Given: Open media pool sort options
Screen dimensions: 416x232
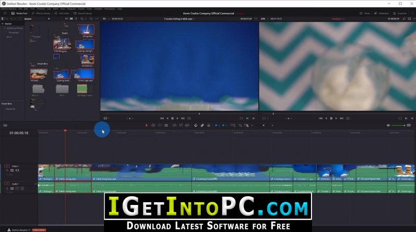Looking at the screenshot, I should (x=91, y=19).
